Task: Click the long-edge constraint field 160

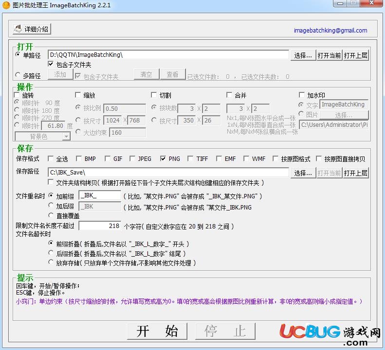Action: [128, 132]
